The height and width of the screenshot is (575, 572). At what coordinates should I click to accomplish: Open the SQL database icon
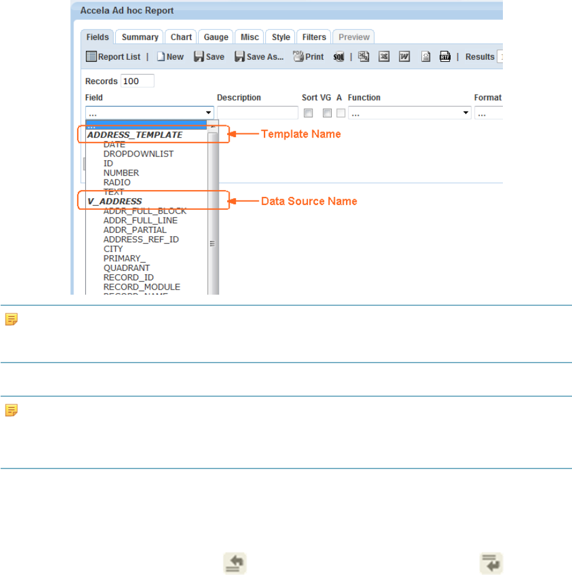(x=339, y=57)
